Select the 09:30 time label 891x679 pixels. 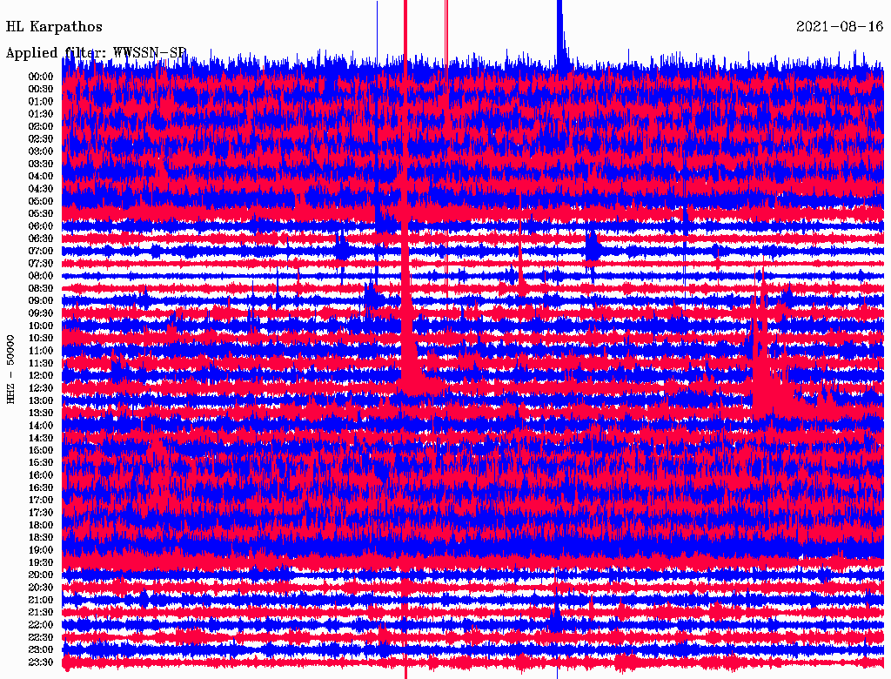pos(41,313)
